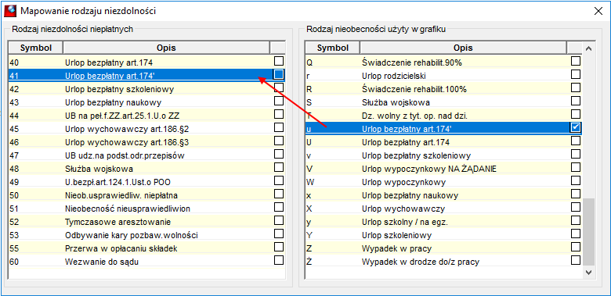The height and width of the screenshot is (296, 611).
Task: Click scrollbar up arrow in right list
Action: 589,48
